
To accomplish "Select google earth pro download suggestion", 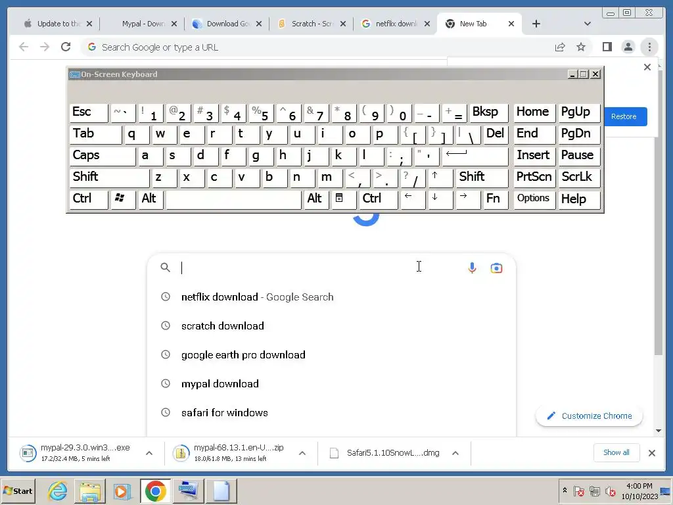I will tap(331, 354).
